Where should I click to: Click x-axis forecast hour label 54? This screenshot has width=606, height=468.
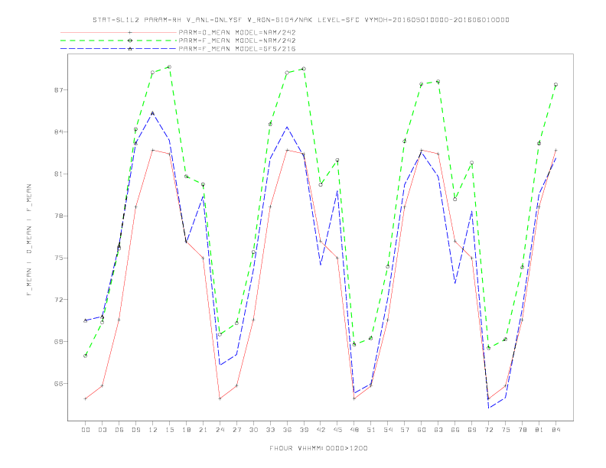coord(388,430)
